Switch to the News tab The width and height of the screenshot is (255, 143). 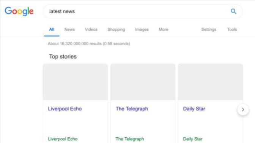click(69, 30)
